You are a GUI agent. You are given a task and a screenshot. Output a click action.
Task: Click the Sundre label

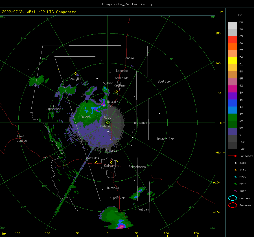pyautogui.click(x=86, y=117)
